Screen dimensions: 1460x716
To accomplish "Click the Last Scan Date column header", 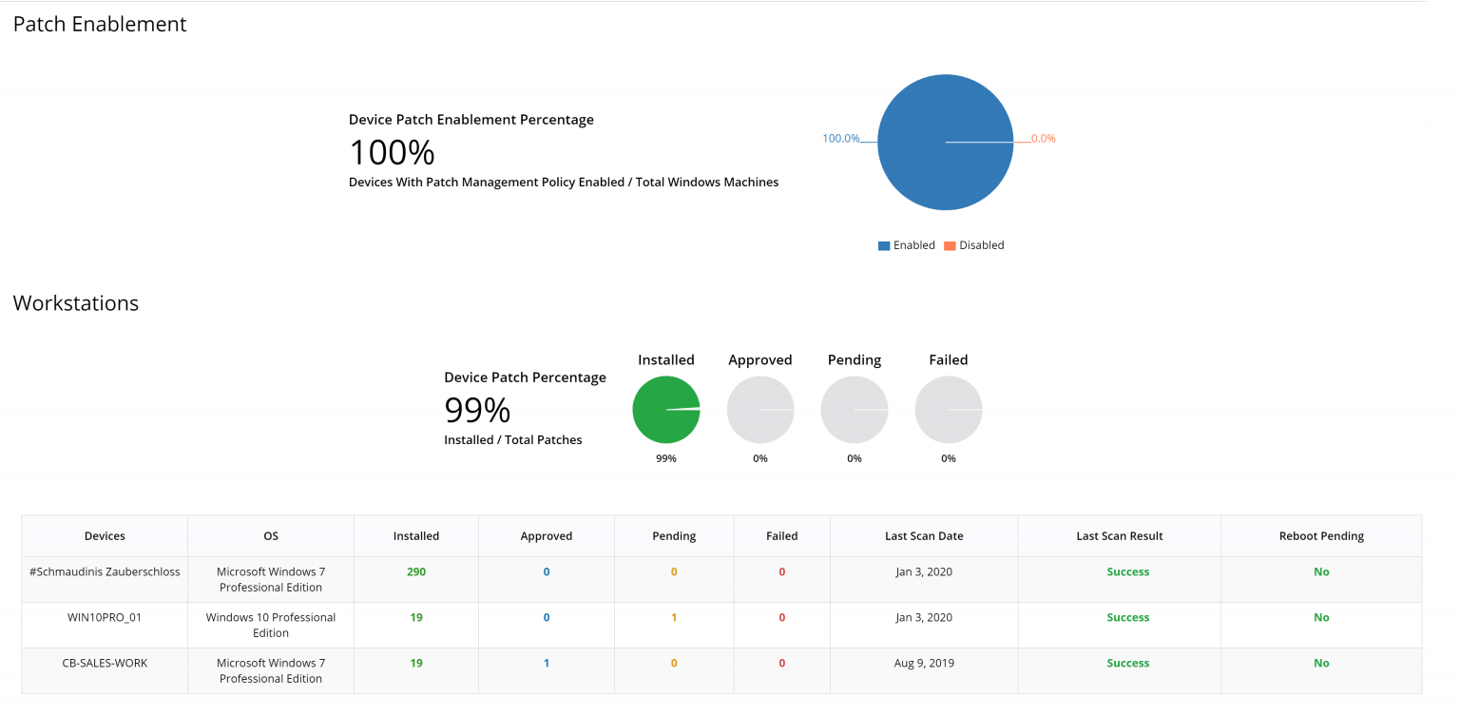I will (923, 535).
